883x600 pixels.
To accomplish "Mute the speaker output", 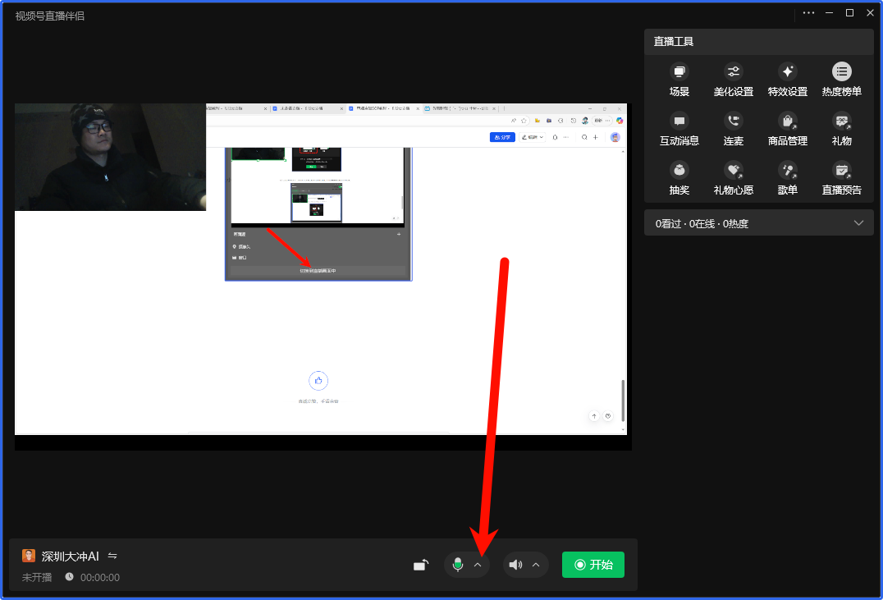I will [515, 565].
